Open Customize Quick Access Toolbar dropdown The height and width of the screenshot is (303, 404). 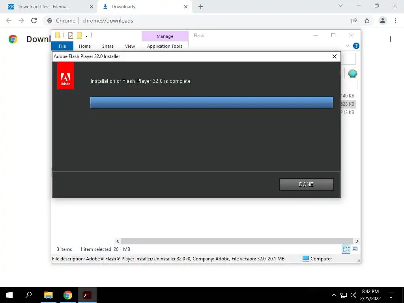click(x=86, y=36)
